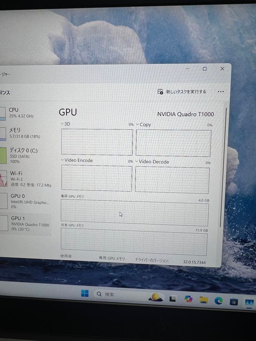The height and width of the screenshot is (341, 256).
Task: Close the Task Manager window
Action: 222,69
